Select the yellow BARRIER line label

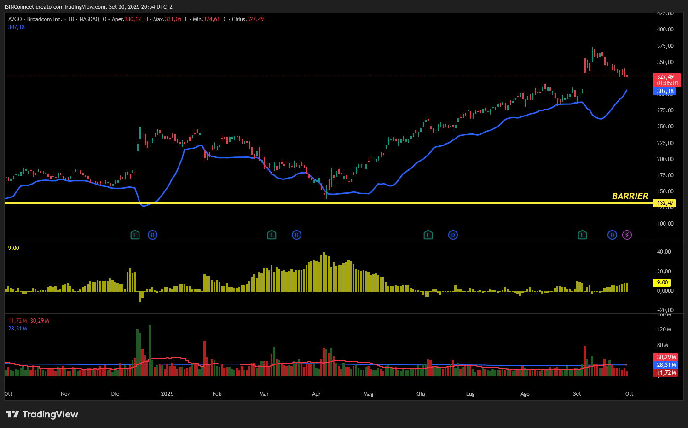(630, 197)
